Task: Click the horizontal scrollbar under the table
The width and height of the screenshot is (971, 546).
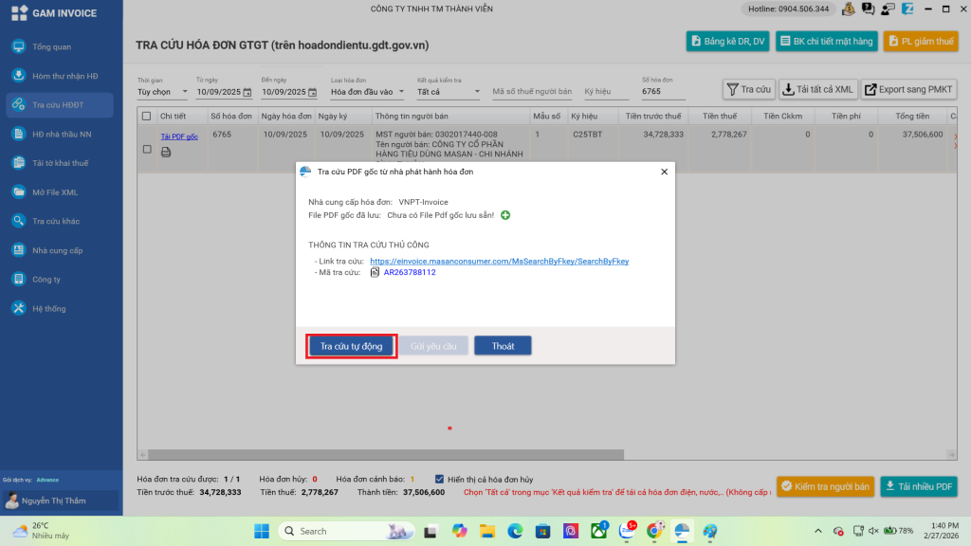Action: point(379,455)
